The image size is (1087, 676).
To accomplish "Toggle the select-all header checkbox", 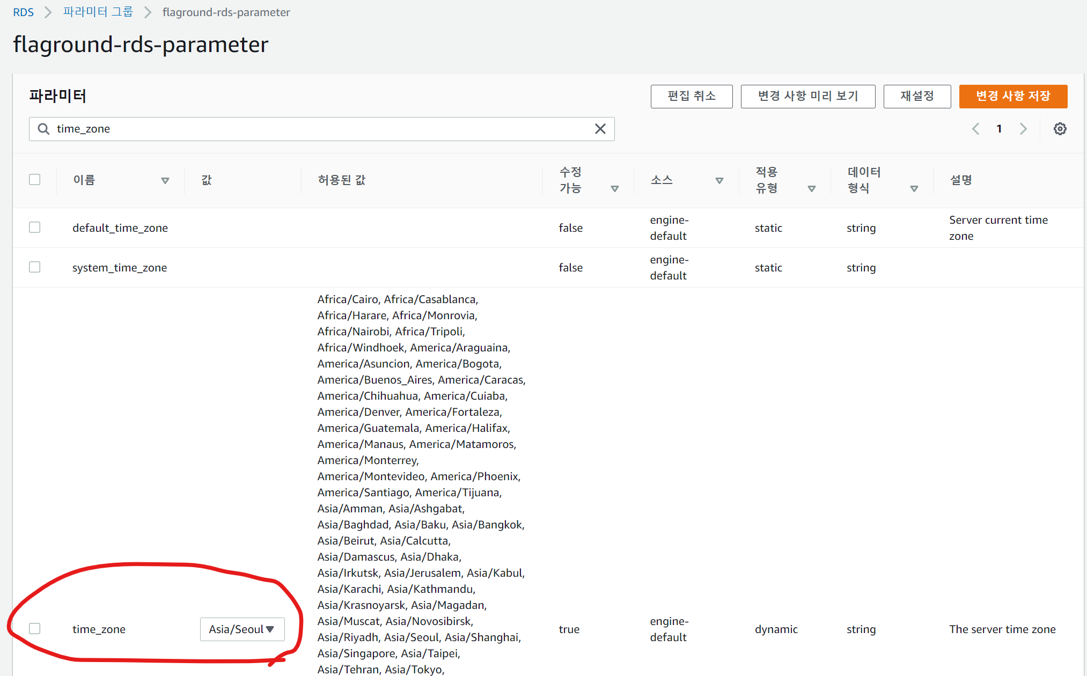I will 35,180.
